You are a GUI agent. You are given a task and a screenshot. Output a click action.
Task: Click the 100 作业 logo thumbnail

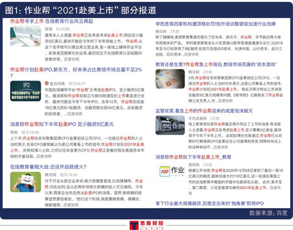(171, 171)
